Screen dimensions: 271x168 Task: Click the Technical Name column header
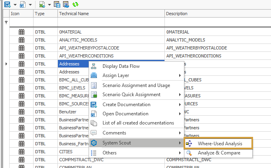111,14
